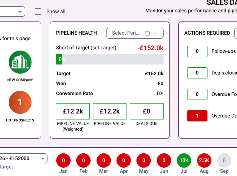Click the calendar icon in Select Period
The height and width of the screenshot is (176, 237).
click(x=147, y=33)
